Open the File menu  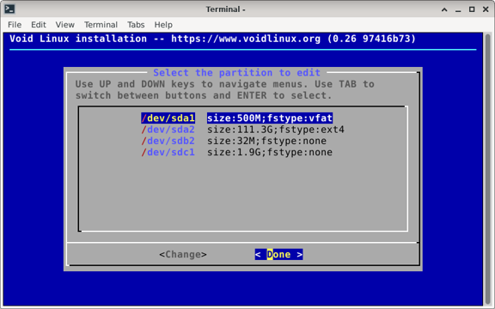15,25
